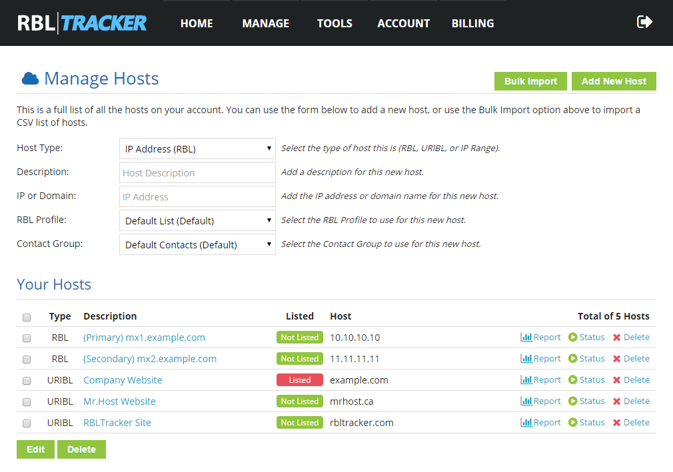Click Not Listed badge for 11.11.11.11
Image resolution: width=673 pixels, height=472 pixels.
pyautogui.click(x=300, y=358)
